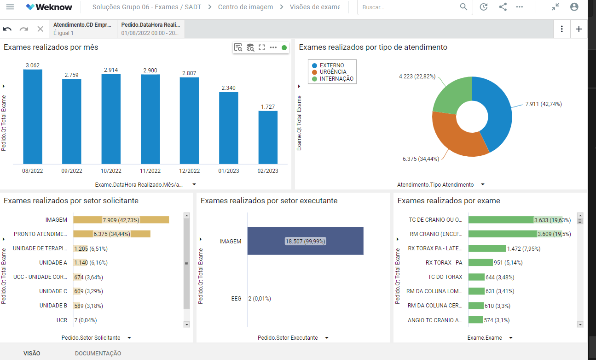Image resolution: width=596 pixels, height=360 pixels.
Task: Open the Atendimento.Tipo Atendimento axis dropdown
Action: coord(483,184)
